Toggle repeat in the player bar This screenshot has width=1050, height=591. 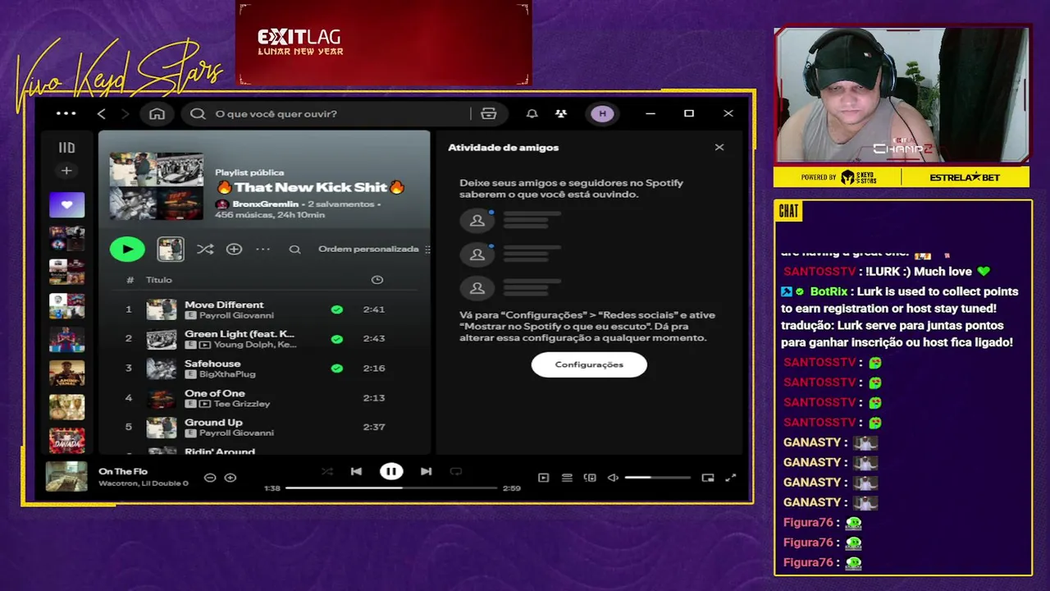[456, 471]
